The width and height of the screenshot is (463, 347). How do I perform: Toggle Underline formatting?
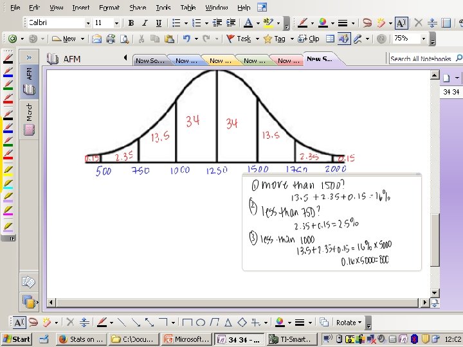159,22
